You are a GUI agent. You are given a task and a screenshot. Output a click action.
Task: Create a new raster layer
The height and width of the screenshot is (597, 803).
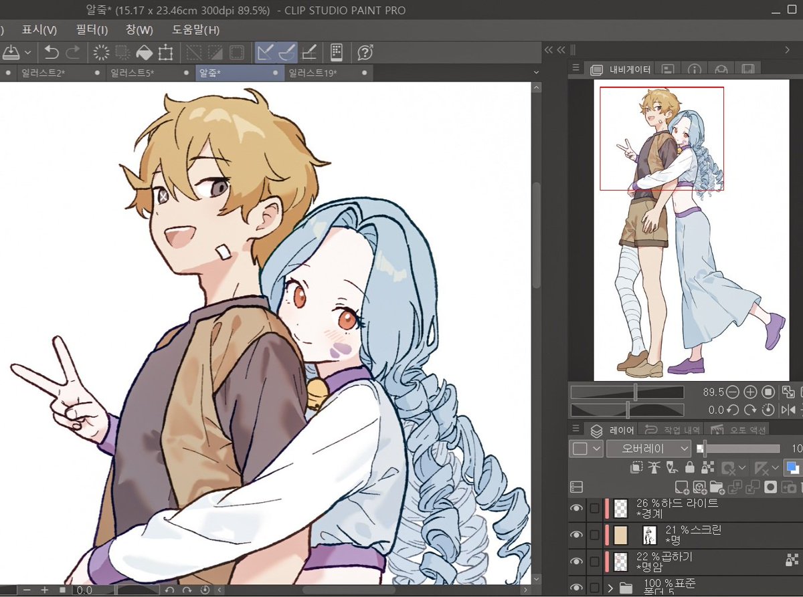(x=682, y=487)
